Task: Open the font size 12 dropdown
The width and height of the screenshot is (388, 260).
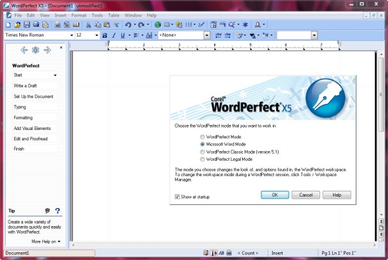Action: tap(97, 35)
